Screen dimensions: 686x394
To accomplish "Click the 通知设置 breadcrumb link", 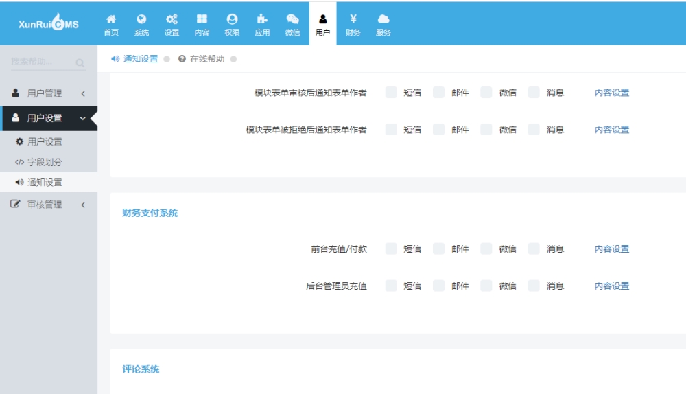I will [x=141, y=58].
